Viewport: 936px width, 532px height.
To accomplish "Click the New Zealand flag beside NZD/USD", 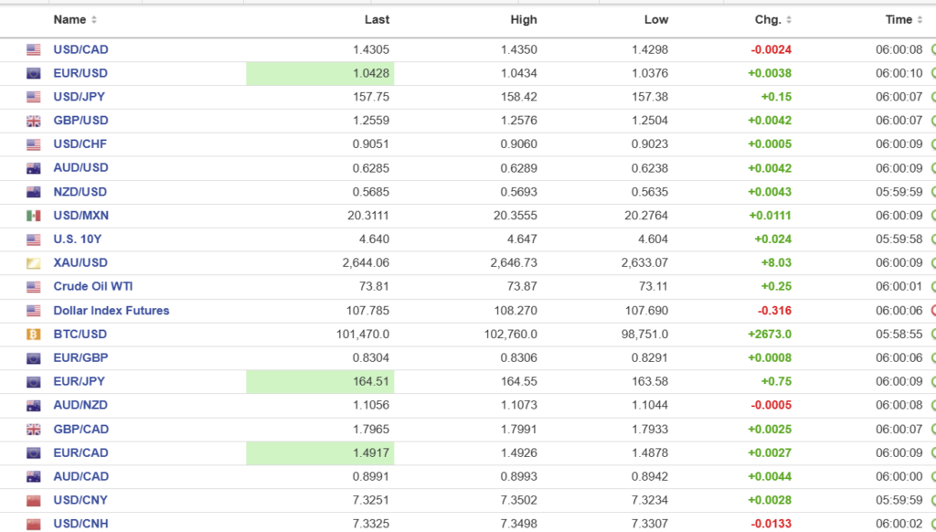I will (34, 192).
